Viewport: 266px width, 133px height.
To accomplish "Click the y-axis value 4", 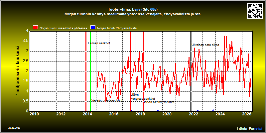I will (x=27, y=31).
